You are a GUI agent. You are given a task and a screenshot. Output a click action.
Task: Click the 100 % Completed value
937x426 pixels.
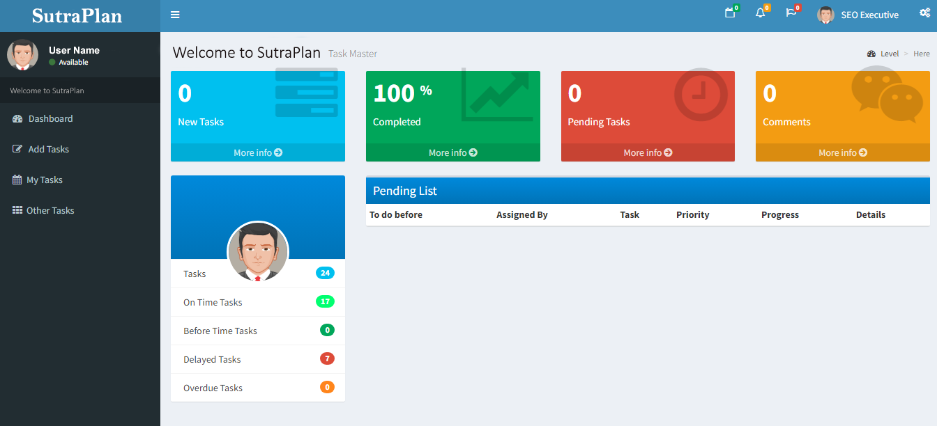pyautogui.click(x=403, y=93)
